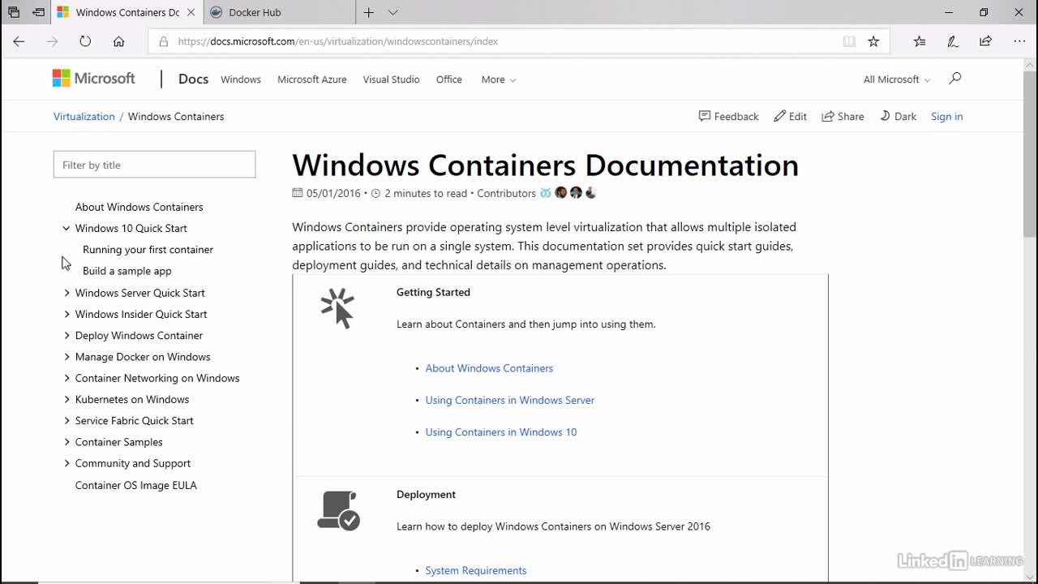1038x584 pixels.
Task: Expand the More dropdown menu
Action: pyautogui.click(x=499, y=79)
